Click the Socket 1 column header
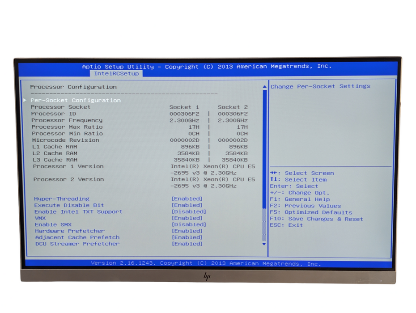The image size is (416, 313). (x=184, y=107)
